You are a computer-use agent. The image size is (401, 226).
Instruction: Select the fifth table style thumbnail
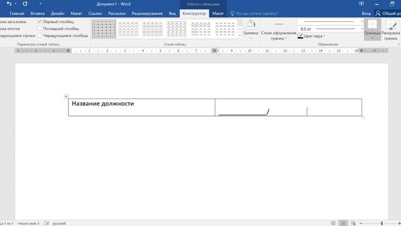tap(200, 29)
